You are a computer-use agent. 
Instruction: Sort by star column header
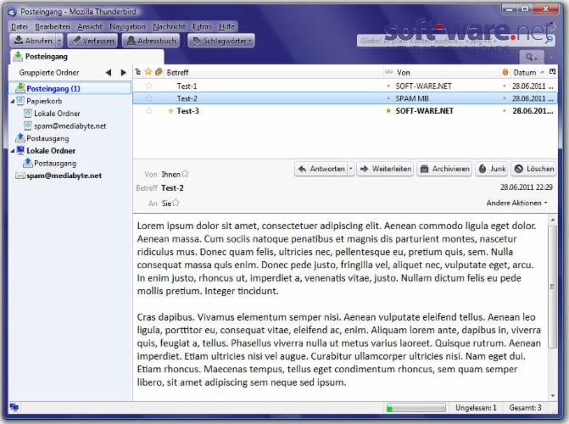click(x=148, y=72)
